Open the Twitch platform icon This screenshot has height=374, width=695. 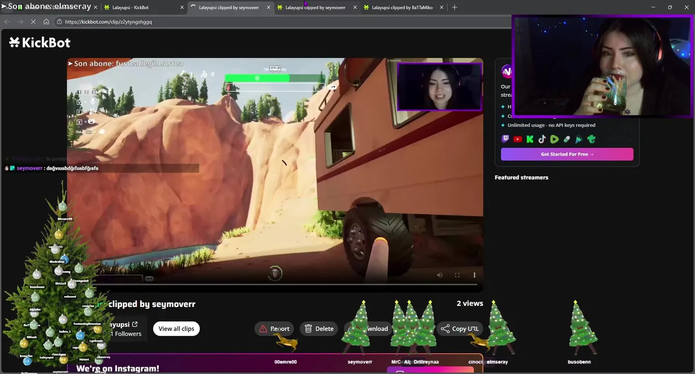pos(505,139)
